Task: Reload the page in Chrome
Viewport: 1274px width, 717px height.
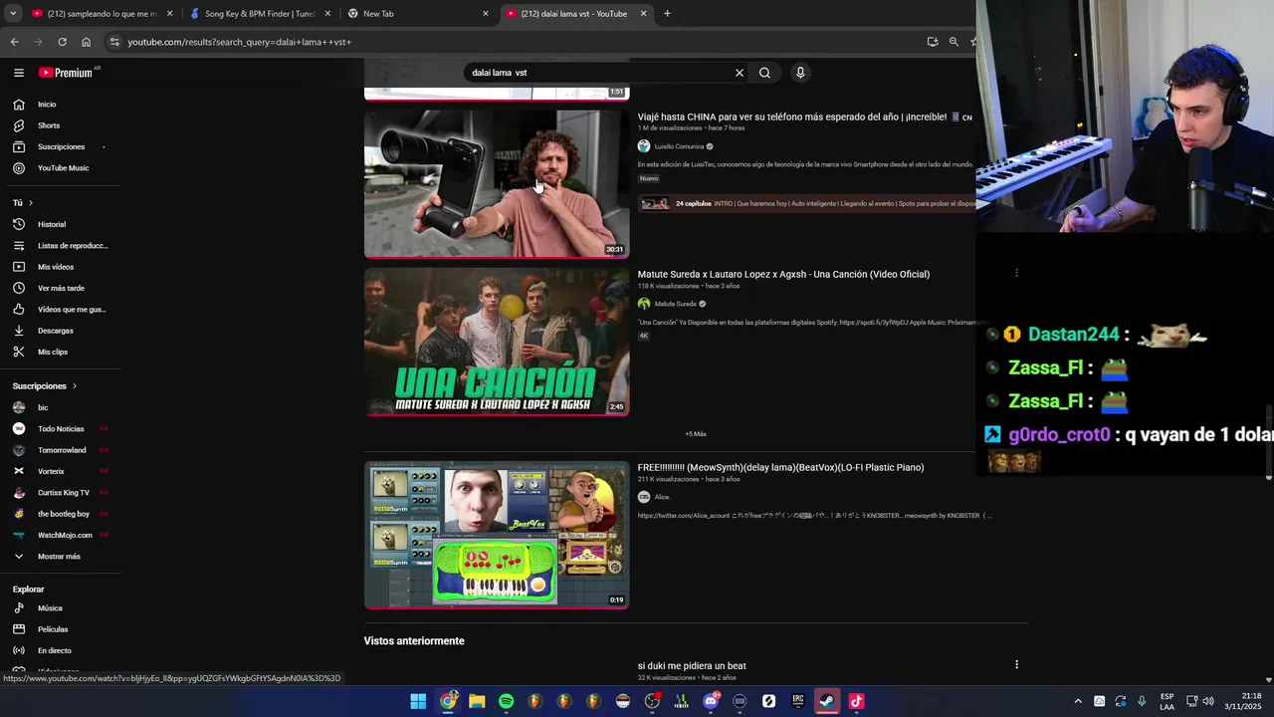Action: 62,42
